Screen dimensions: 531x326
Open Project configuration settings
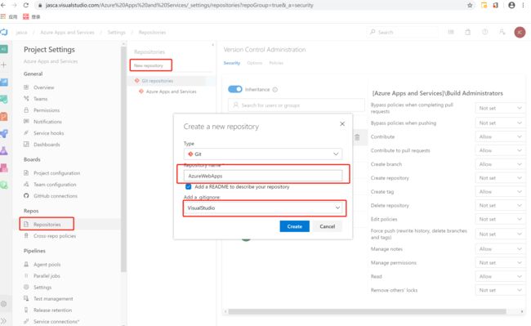56,173
